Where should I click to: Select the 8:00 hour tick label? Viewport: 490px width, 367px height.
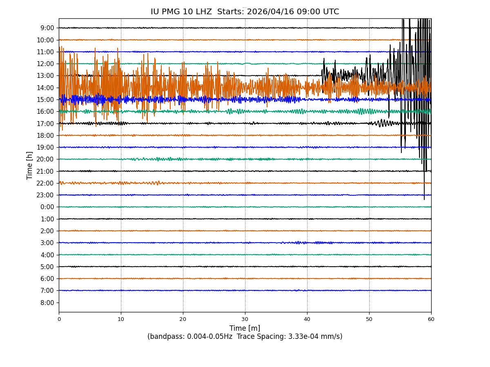click(x=47, y=303)
